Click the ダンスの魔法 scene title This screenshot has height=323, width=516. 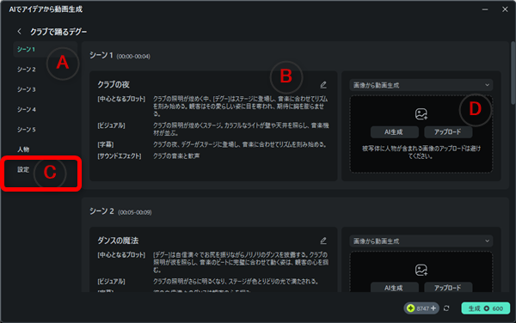[x=118, y=241]
